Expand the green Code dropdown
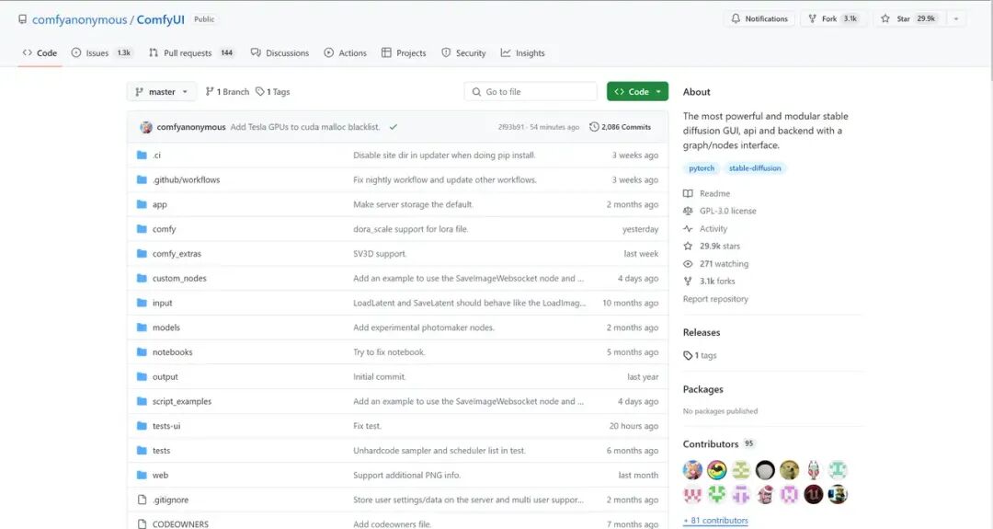 [x=638, y=92]
